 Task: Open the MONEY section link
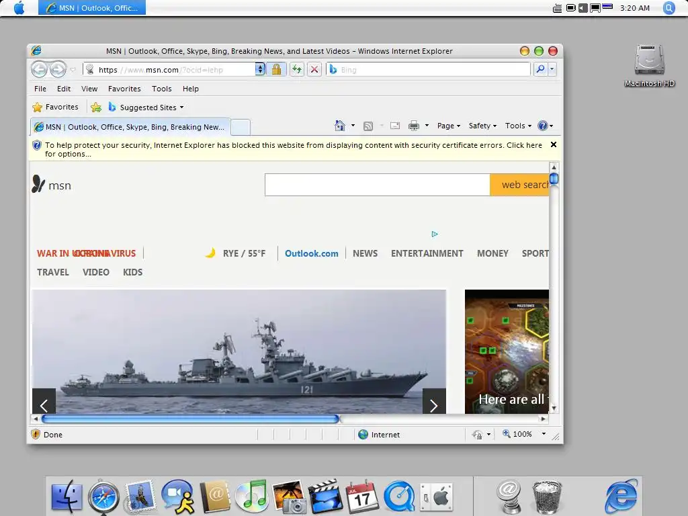pyautogui.click(x=492, y=253)
